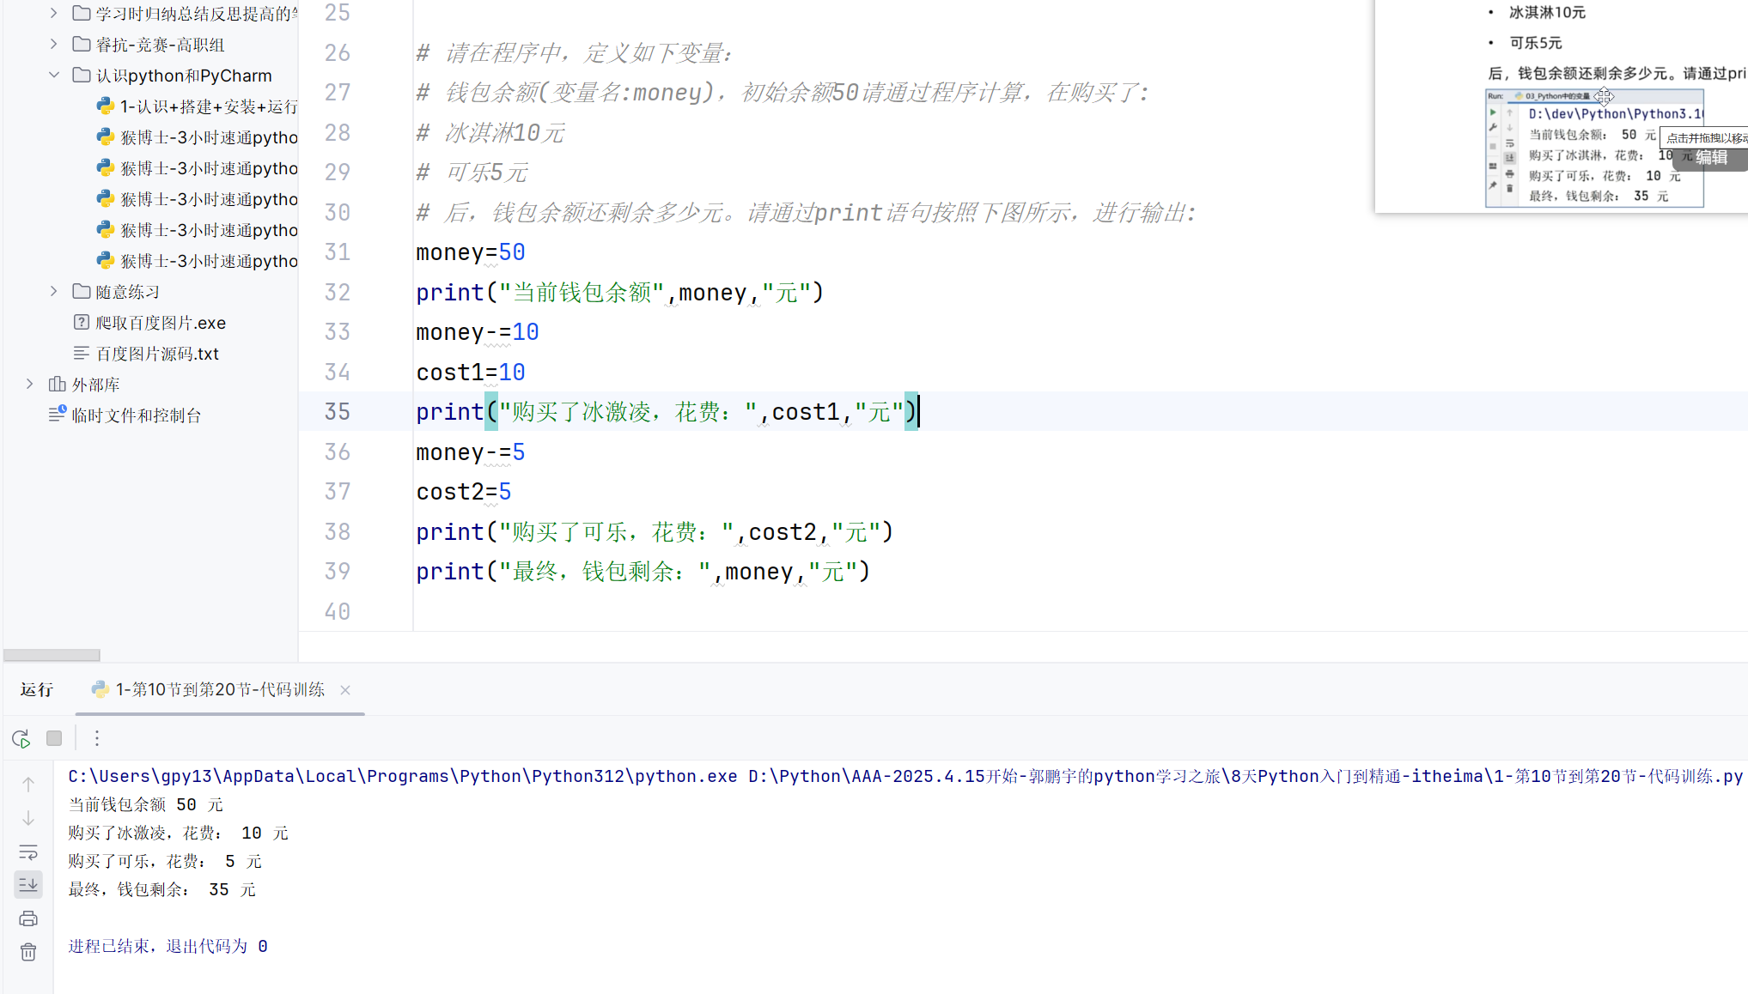Image resolution: width=1748 pixels, height=994 pixels.
Task: Select 爬取百度图片.exe file
Action: pos(161,323)
